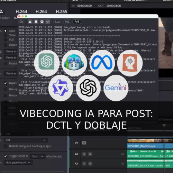Open the console gear settings icon
This screenshot has height=173, width=173.
[x=42, y=22]
